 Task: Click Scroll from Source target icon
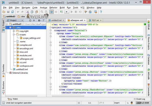coord(30,20)
